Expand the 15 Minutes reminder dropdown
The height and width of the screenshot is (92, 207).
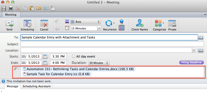[x=85, y=28]
